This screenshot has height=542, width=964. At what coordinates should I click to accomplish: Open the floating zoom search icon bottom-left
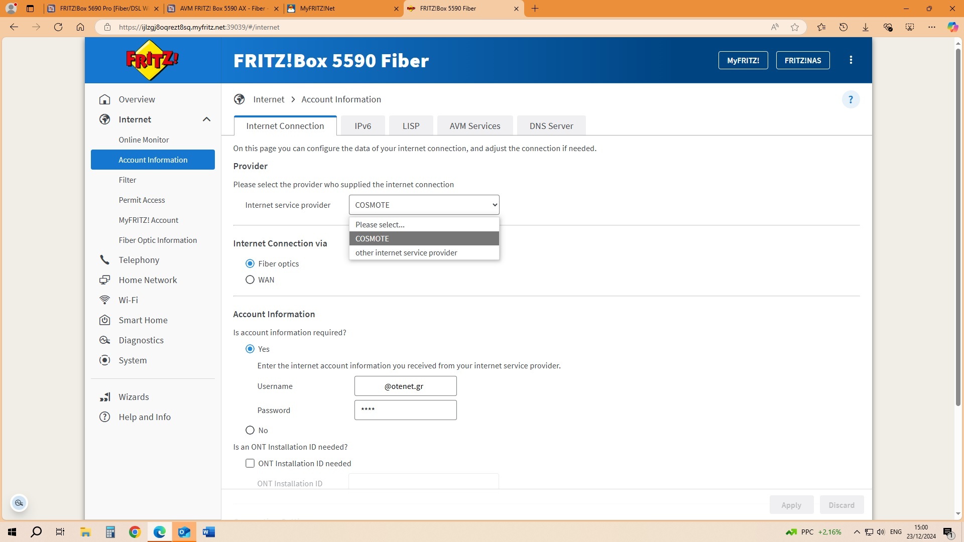pyautogui.click(x=19, y=503)
